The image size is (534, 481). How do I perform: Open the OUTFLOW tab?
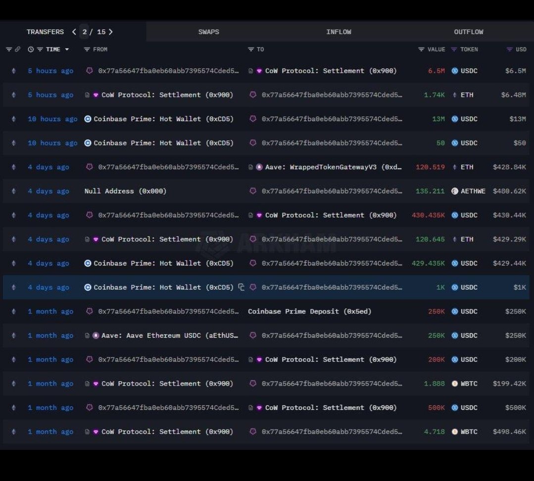[x=469, y=32]
